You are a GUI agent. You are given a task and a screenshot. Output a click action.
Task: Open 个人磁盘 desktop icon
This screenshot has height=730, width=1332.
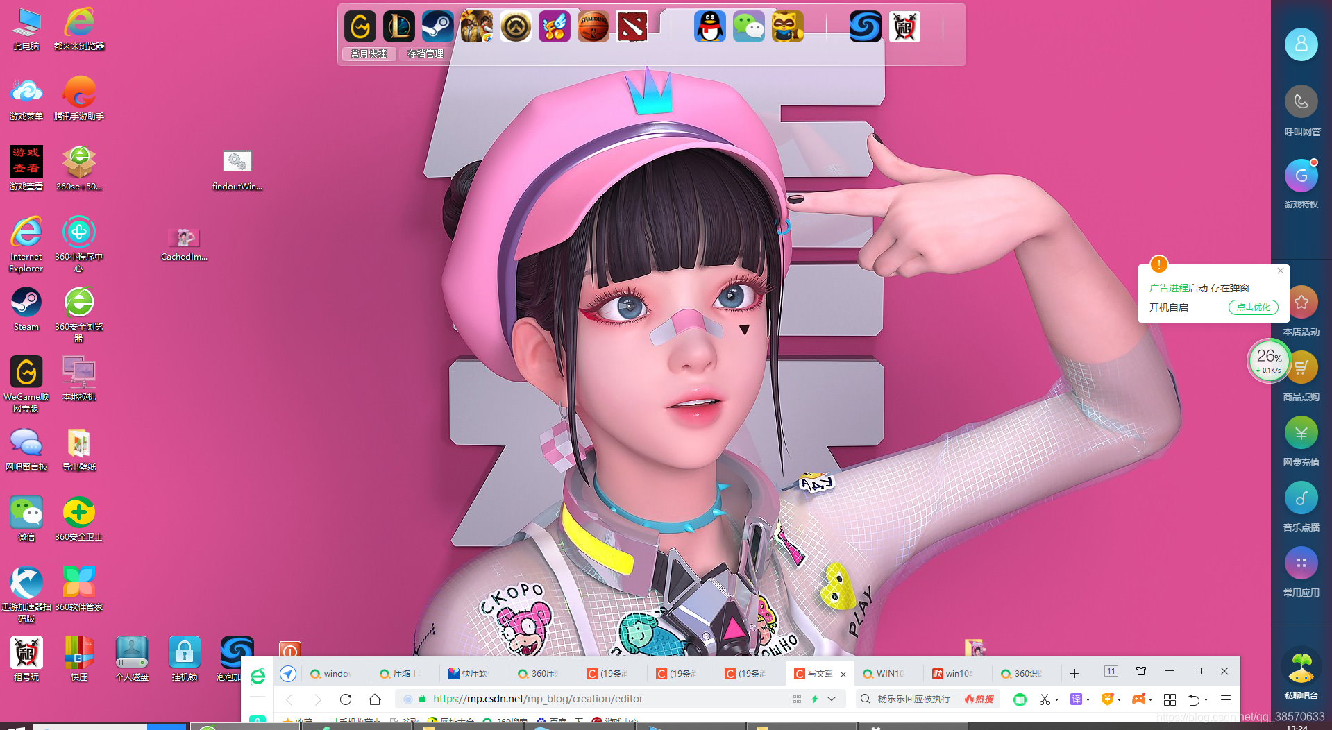[132, 659]
